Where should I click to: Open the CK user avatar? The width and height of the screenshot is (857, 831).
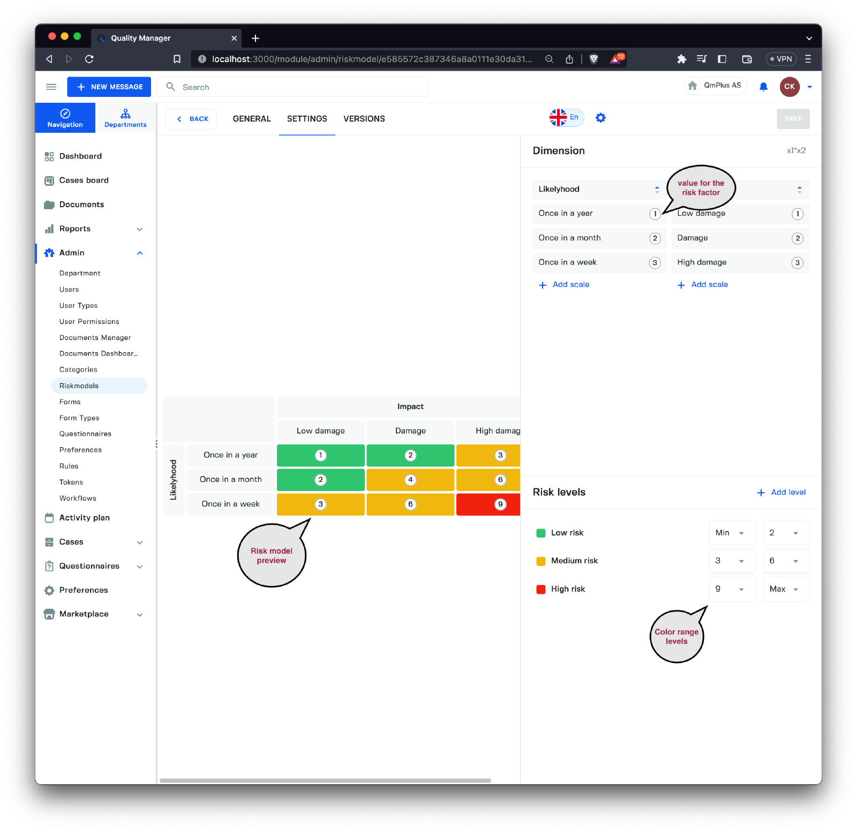click(x=789, y=87)
